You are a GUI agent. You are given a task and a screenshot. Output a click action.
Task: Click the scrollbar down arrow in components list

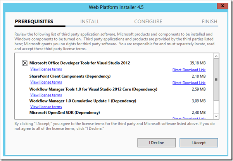[216, 116]
